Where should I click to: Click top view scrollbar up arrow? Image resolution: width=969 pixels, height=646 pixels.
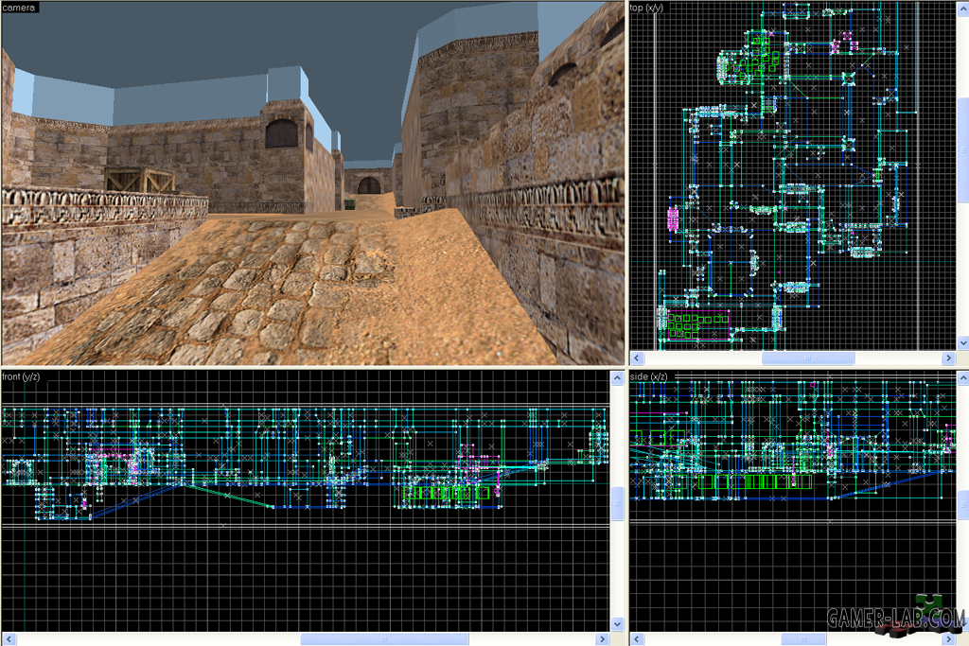click(962, 8)
